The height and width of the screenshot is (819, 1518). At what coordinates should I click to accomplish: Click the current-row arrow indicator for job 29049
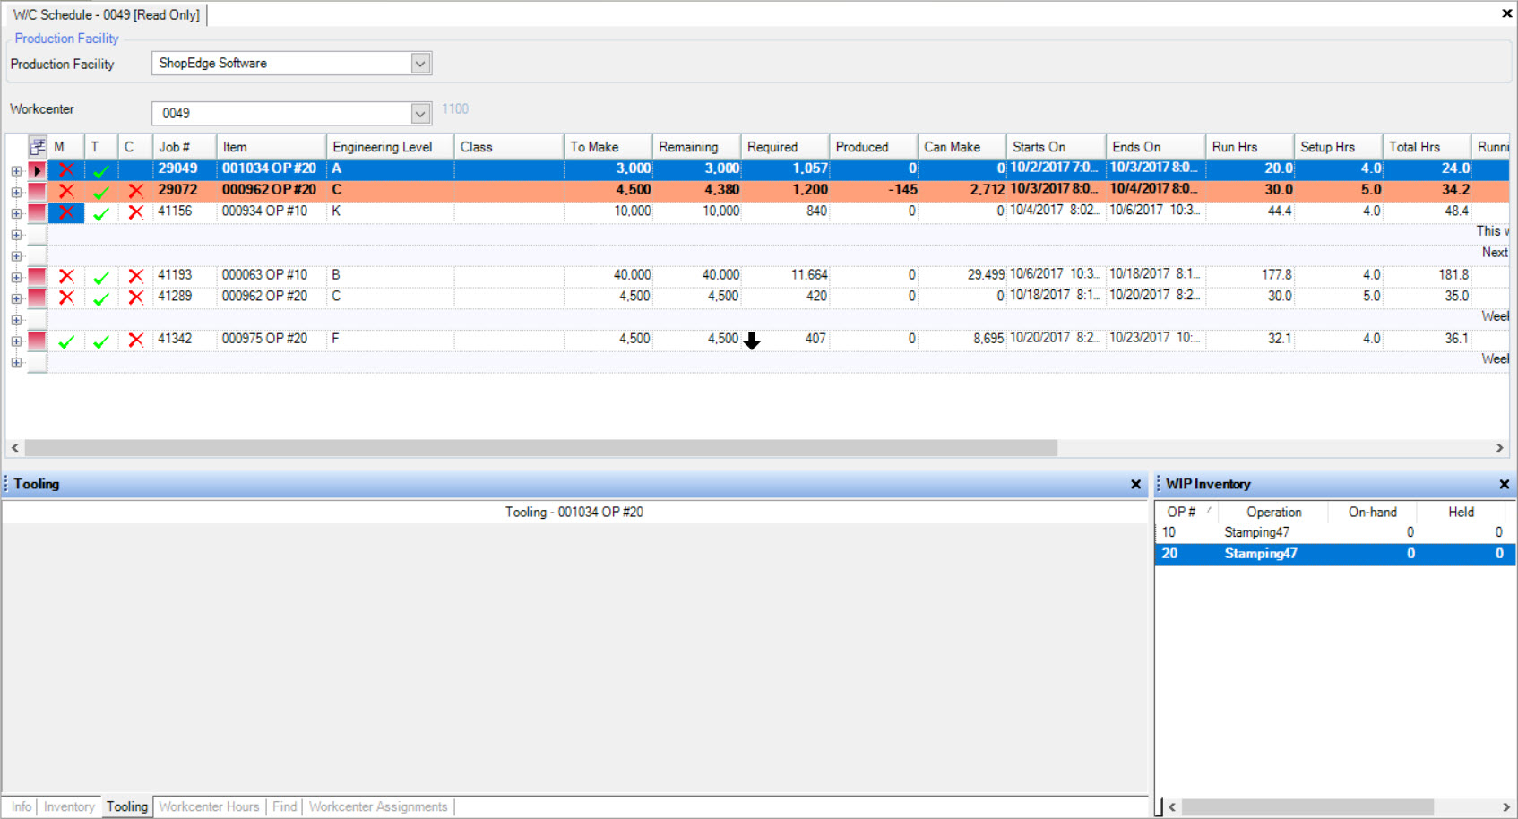coord(37,169)
